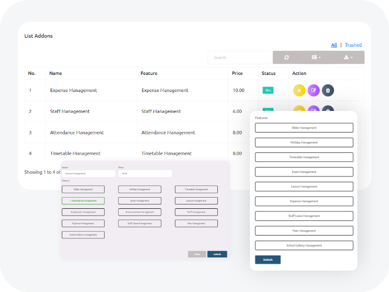Open the column view list dropdown
This screenshot has width=389, height=292.
316,57
